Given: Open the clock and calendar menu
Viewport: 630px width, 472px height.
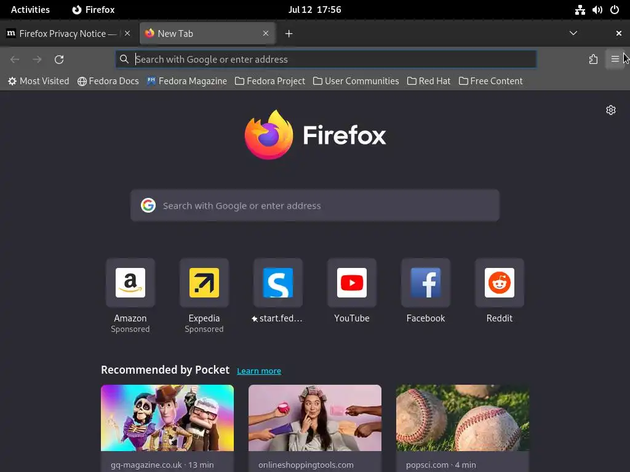Looking at the screenshot, I should click(x=314, y=10).
